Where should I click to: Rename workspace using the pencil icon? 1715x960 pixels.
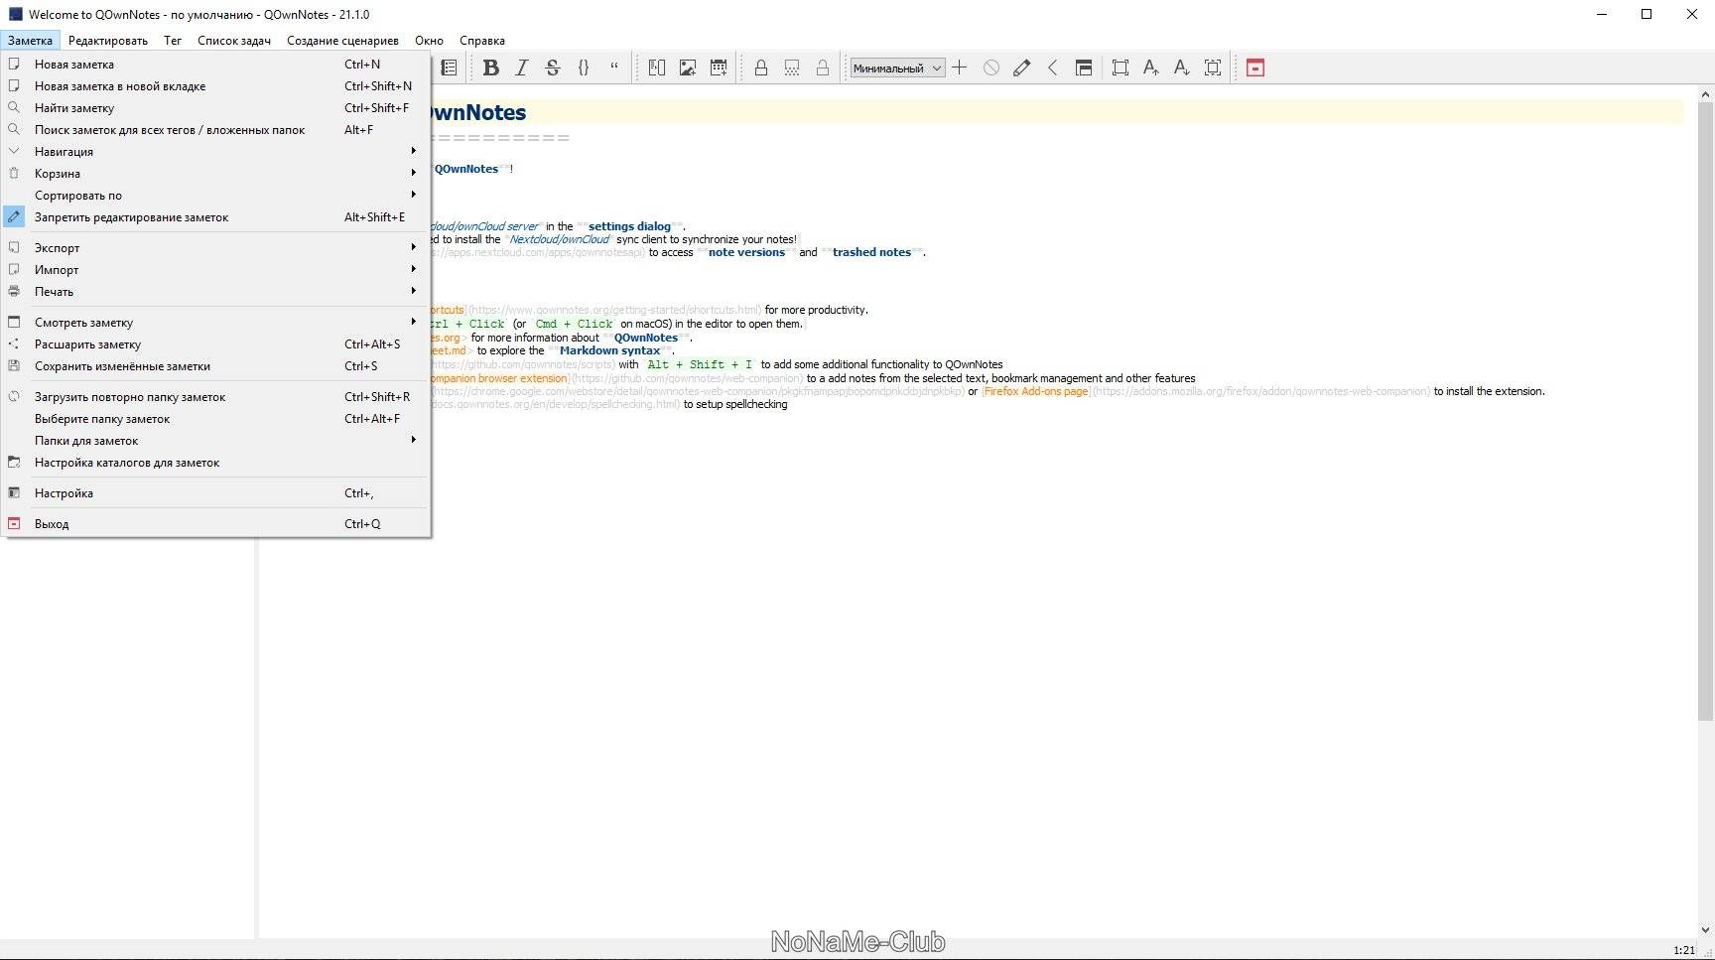(1022, 68)
